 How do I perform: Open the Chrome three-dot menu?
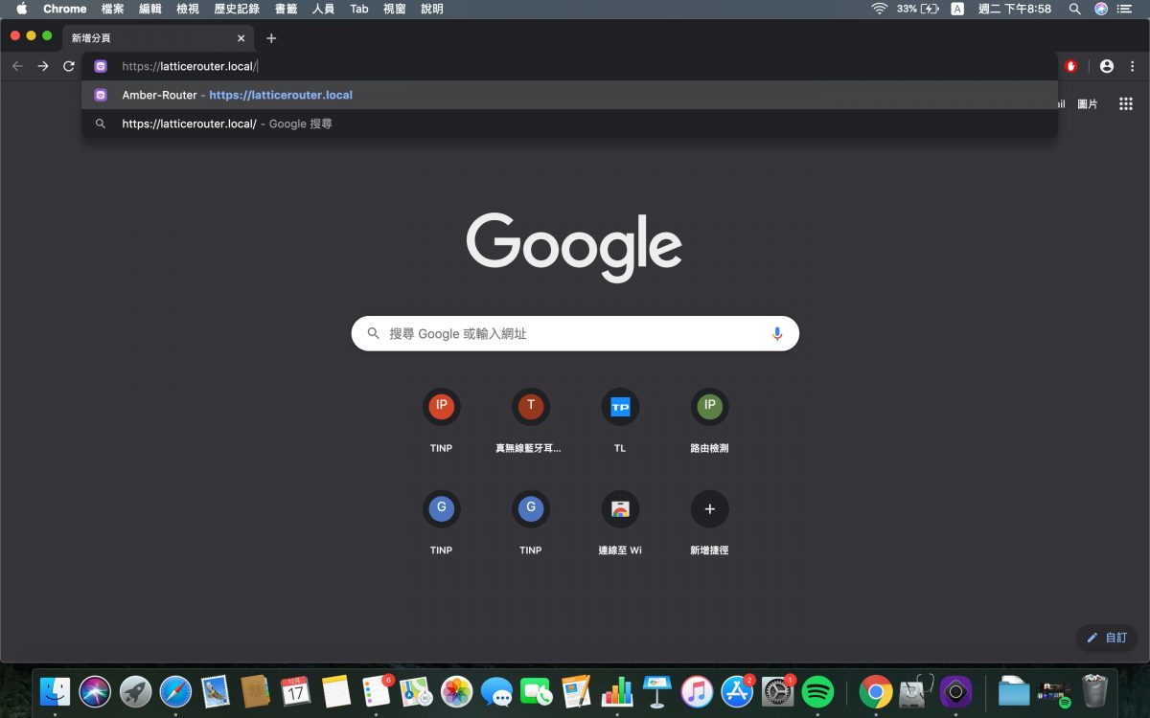[x=1133, y=66]
